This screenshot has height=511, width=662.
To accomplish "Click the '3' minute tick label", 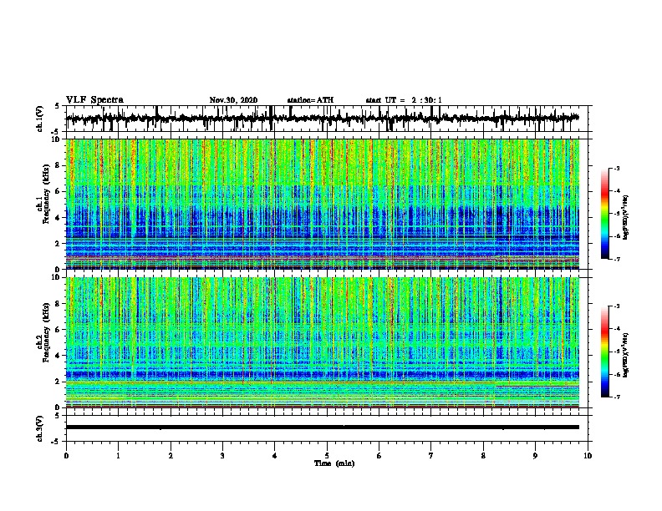I will click(x=222, y=456).
